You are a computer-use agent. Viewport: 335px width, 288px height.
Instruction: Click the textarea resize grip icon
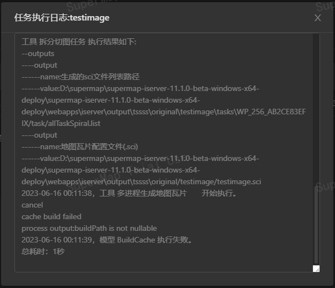coord(316,269)
